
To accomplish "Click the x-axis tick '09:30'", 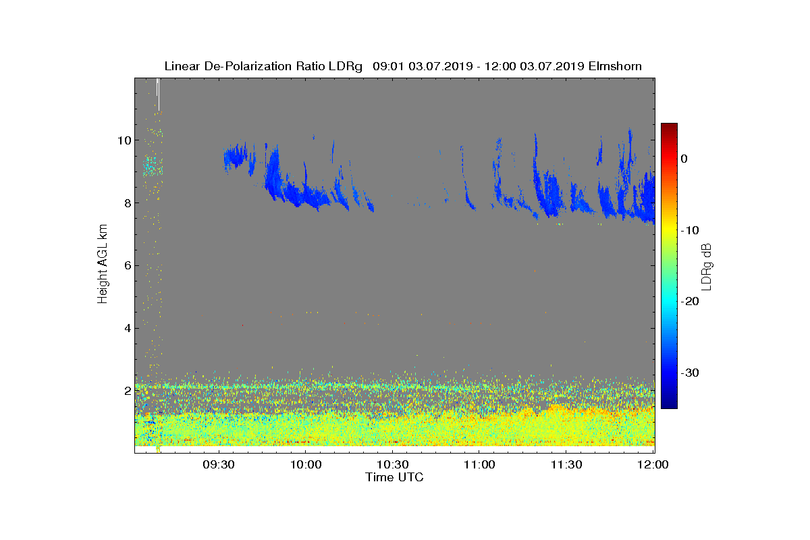I will tap(218, 465).
